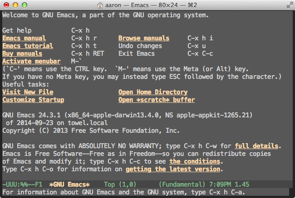Click the 'Exit Emacs' text
This screenshot has width=295, height=198.
(x=137, y=53)
